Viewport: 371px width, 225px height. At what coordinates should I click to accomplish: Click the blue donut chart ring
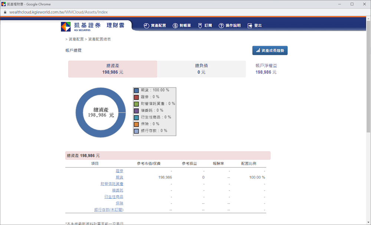coord(80,112)
